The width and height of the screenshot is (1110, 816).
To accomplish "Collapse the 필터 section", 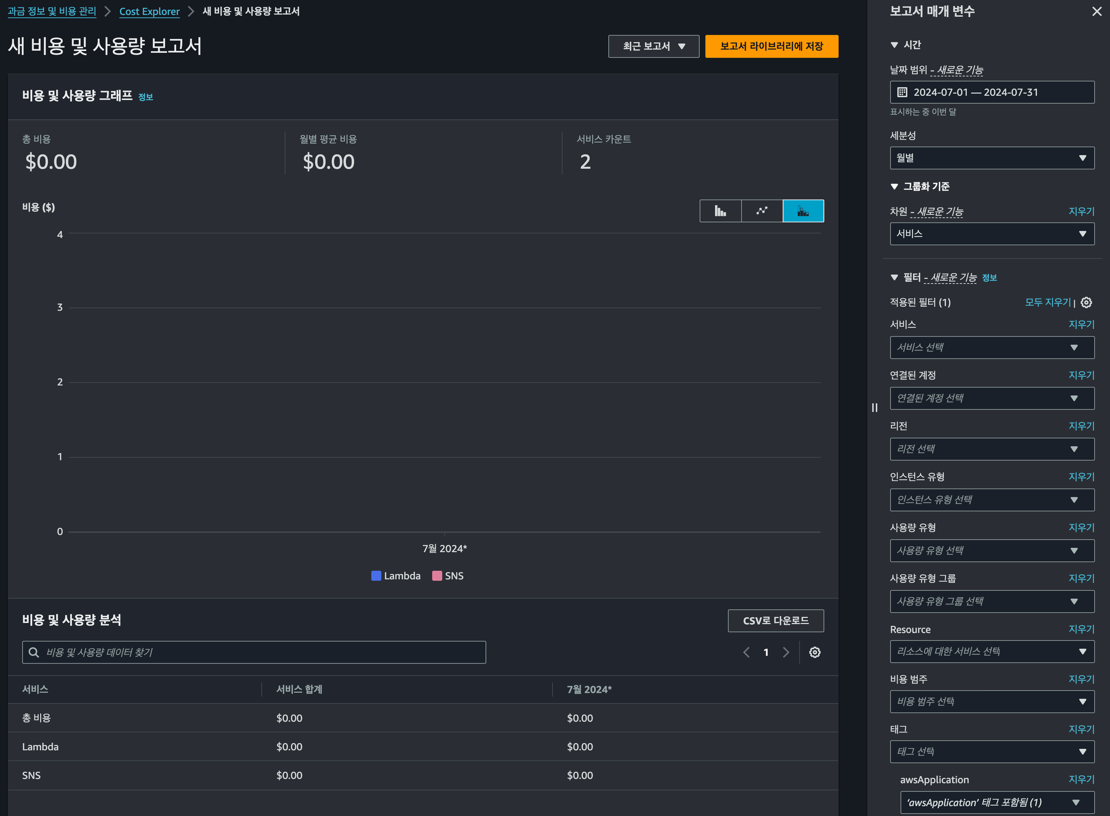I will (894, 278).
